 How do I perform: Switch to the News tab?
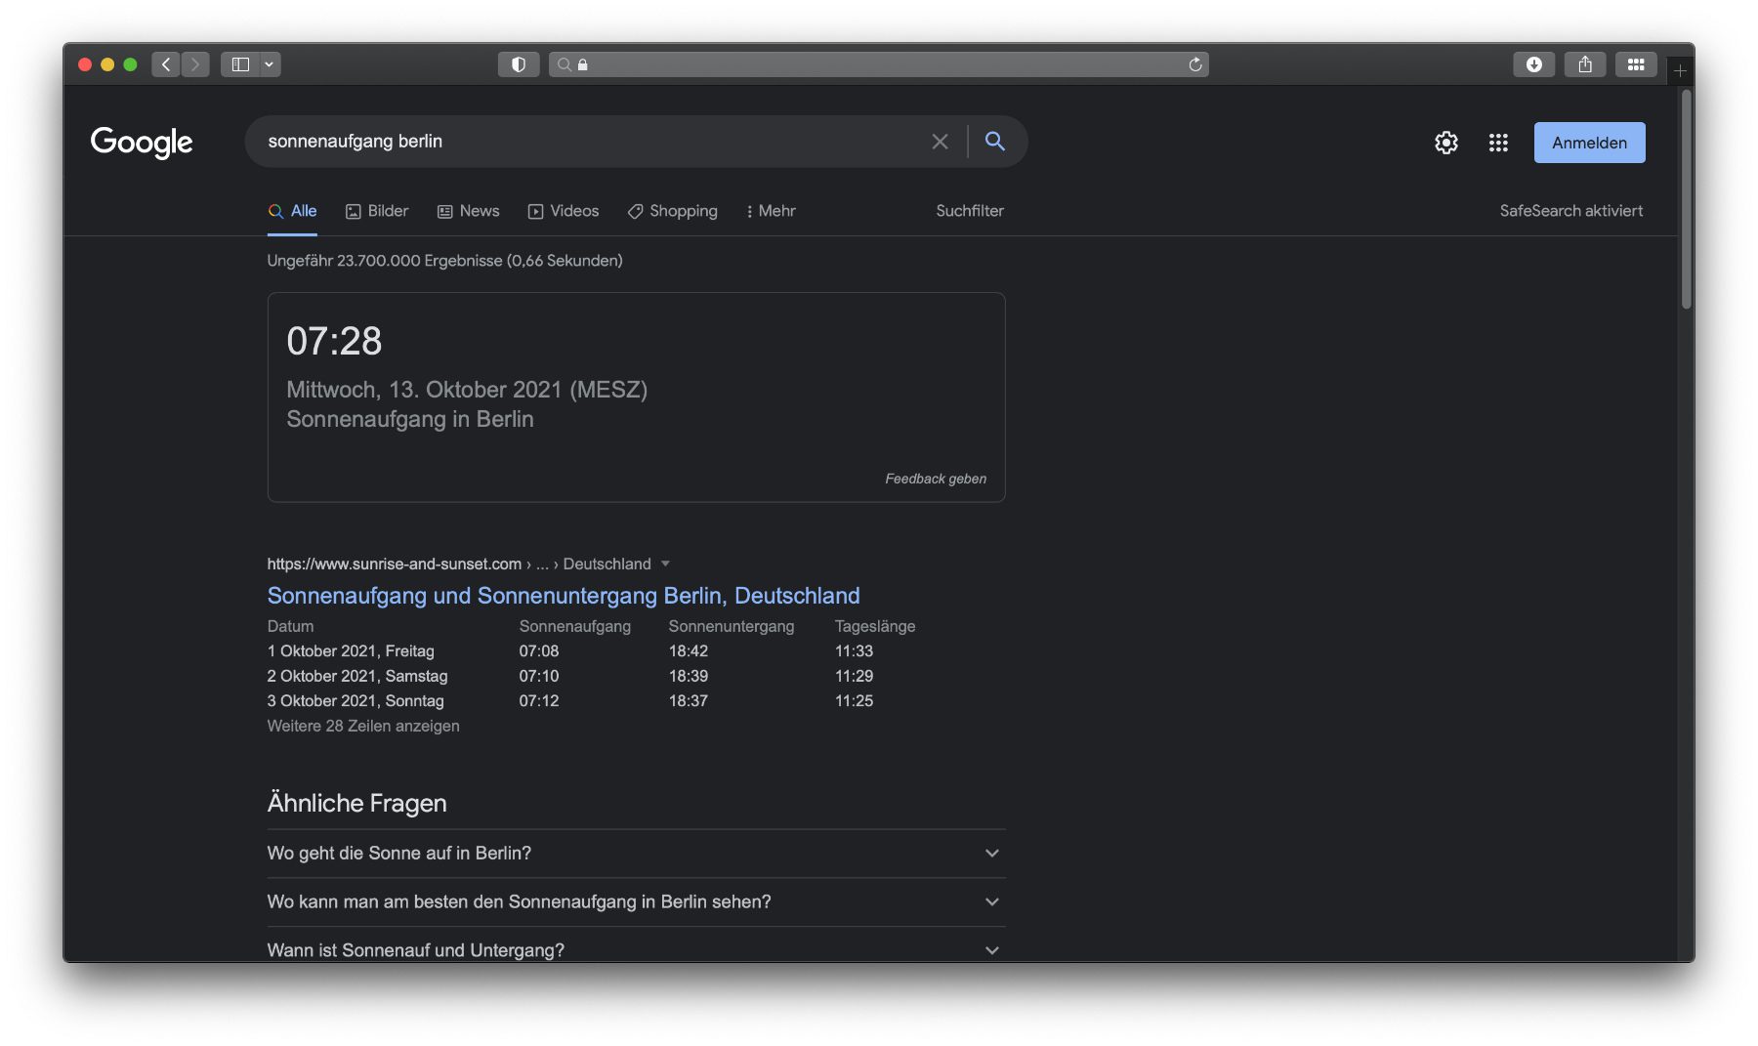tap(469, 211)
